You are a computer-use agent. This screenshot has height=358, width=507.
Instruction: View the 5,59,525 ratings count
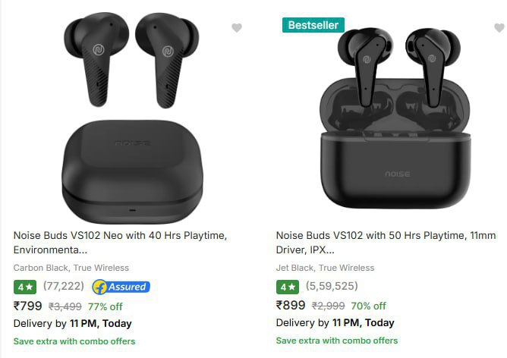click(x=332, y=286)
